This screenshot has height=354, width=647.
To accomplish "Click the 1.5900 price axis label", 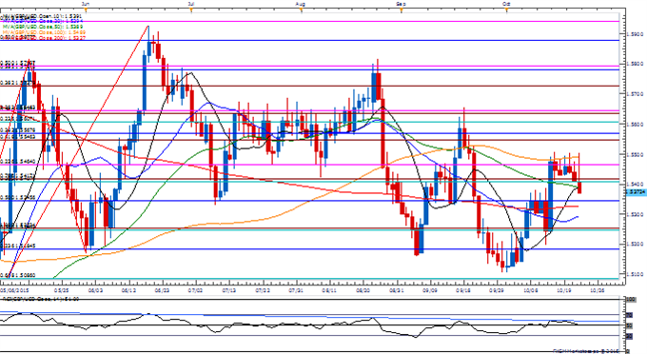I will pyautogui.click(x=635, y=34).
